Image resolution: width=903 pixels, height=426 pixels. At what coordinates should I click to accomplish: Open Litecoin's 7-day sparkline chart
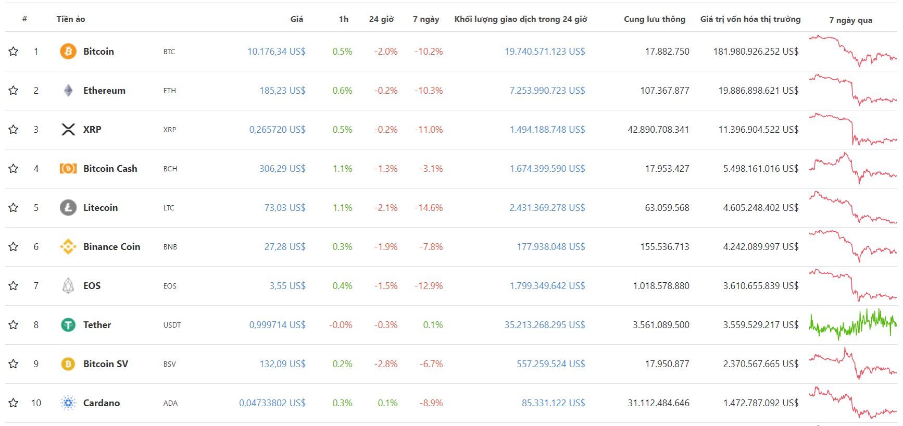853,207
